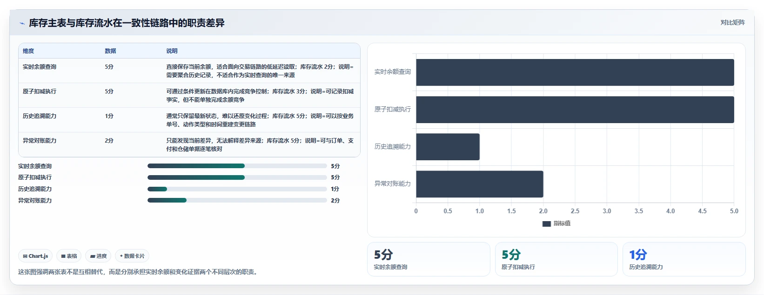This screenshot has height=295, width=764.
Task: Click the 历史追溯能力 progress bar
Action: pyautogui.click(x=237, y=189)
